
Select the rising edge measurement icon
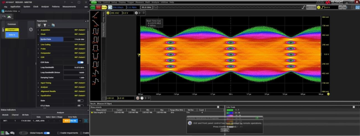[96, 15]
